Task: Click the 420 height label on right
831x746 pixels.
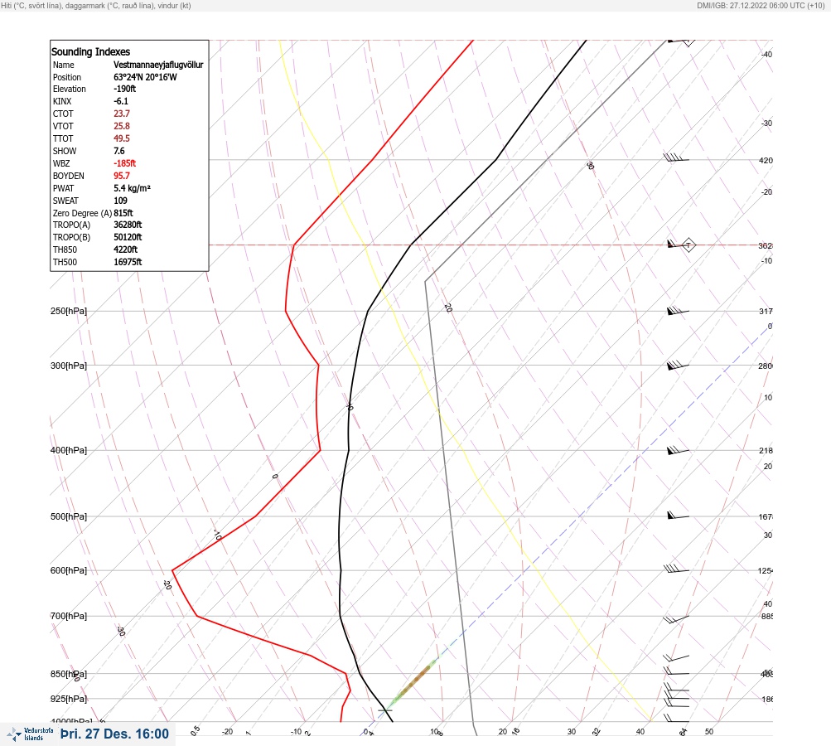Action: point(766,160)
